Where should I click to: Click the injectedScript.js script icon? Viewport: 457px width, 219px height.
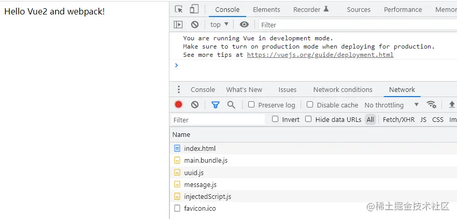coord(177,197)
